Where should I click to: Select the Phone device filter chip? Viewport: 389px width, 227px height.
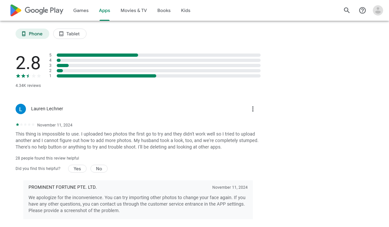click(32, 34)
